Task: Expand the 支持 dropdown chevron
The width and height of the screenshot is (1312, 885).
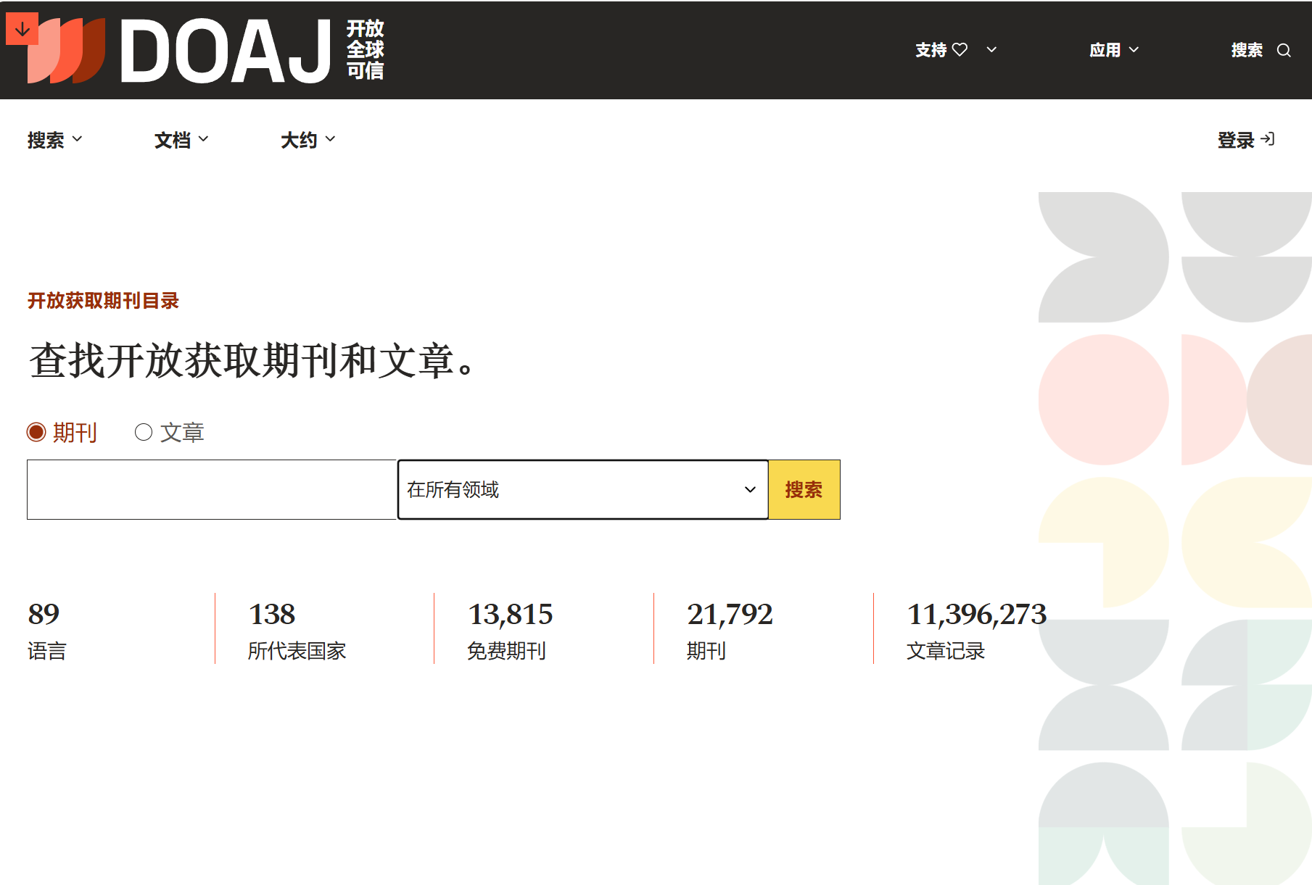Action: 991,49
